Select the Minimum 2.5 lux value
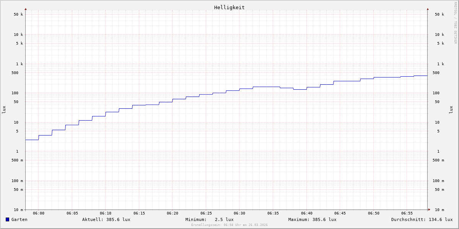 point(209,219)
